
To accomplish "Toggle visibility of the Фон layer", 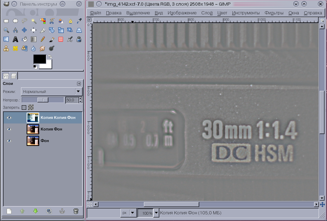I will 9,141.
